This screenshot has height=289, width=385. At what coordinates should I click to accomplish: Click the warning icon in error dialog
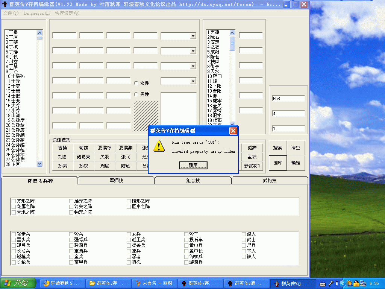pos(159,146)
